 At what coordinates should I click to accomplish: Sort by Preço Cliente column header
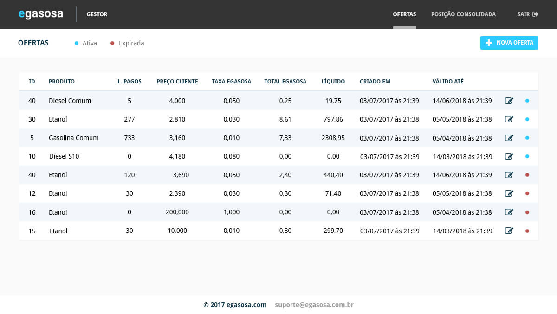pyautogui.click(x=177, y=82)
